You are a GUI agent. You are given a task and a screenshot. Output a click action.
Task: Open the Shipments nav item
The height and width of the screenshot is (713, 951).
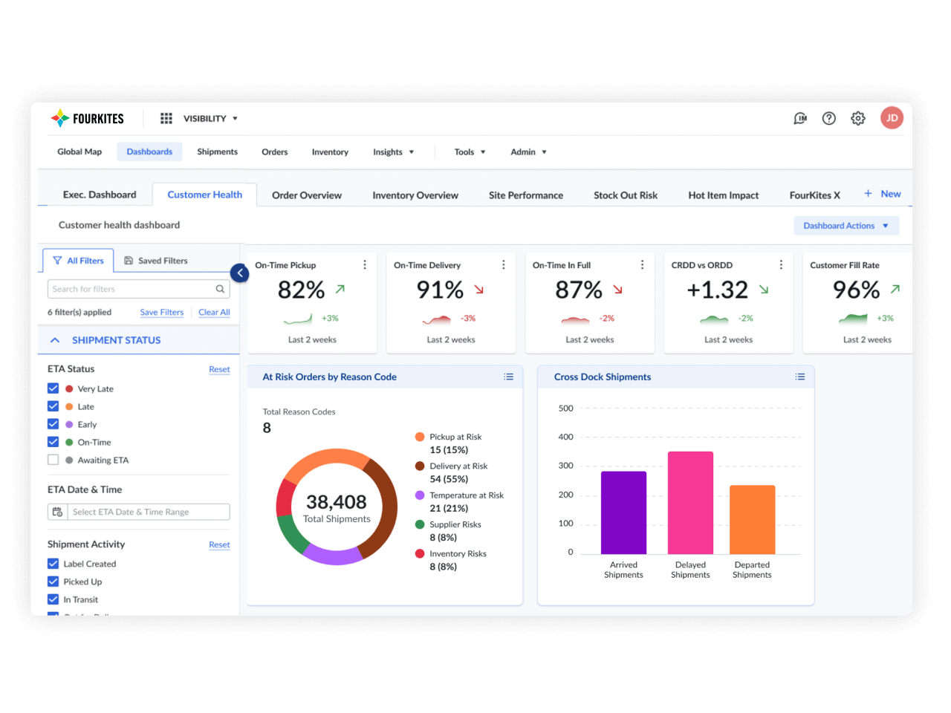click(218, 152)
